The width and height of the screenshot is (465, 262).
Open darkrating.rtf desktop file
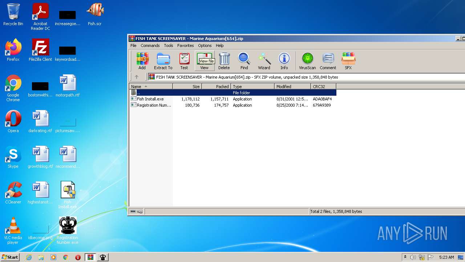[x=40, y=122]
